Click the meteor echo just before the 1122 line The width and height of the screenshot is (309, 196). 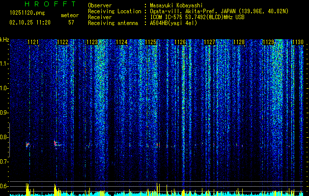pyautogui.click(x=56, y=144)
